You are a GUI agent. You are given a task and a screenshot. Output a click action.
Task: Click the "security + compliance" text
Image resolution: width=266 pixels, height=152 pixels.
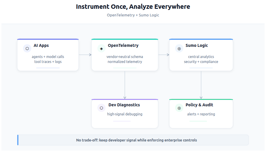[x=201, y=62]
